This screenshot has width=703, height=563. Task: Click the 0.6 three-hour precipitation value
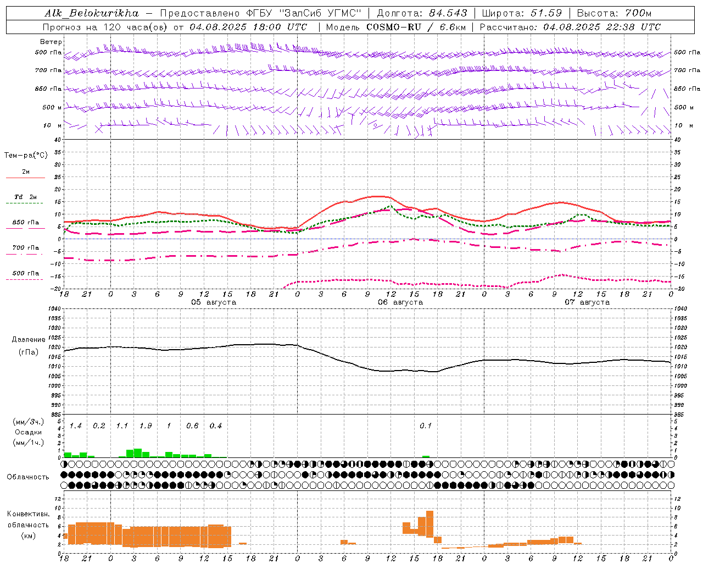coord(192,426)
